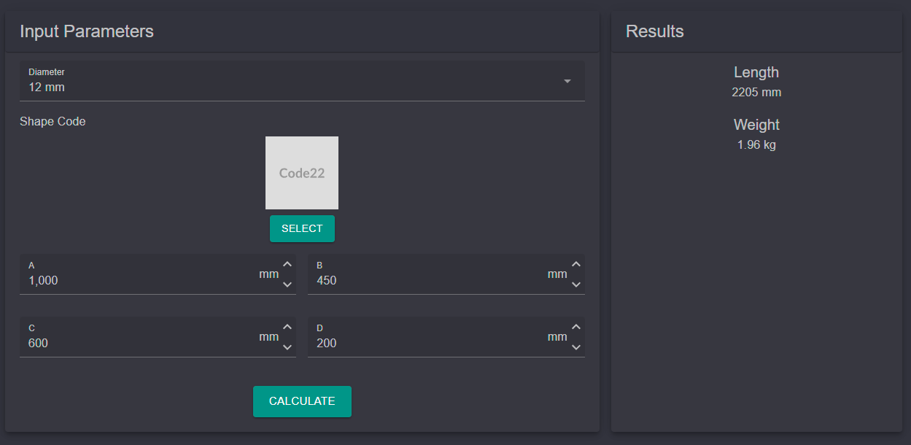The image size is (911, 445).
Task: Select the 2205 mm length result
Action: click(x=756, y=92)
